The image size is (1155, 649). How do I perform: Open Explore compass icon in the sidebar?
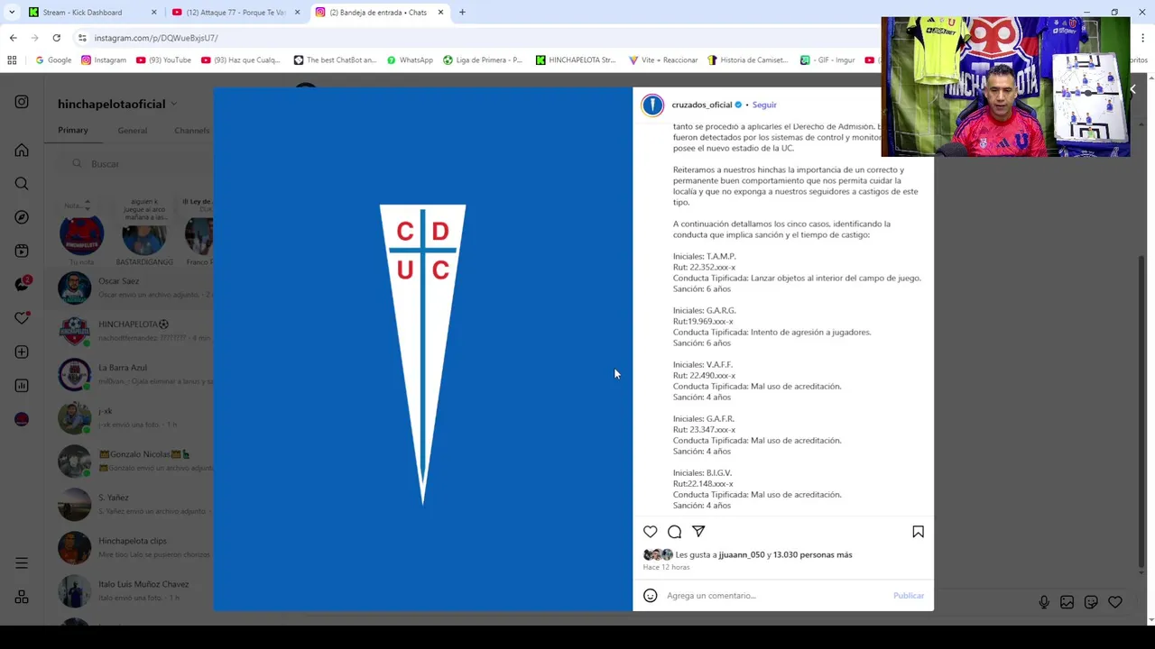pos(22,217)
